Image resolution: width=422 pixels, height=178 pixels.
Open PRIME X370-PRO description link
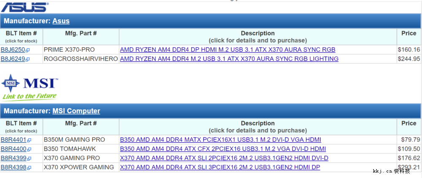point(227,50)
